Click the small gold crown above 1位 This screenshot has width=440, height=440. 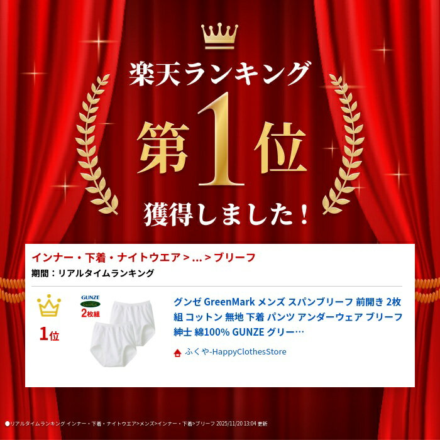(x=49, y=305)
